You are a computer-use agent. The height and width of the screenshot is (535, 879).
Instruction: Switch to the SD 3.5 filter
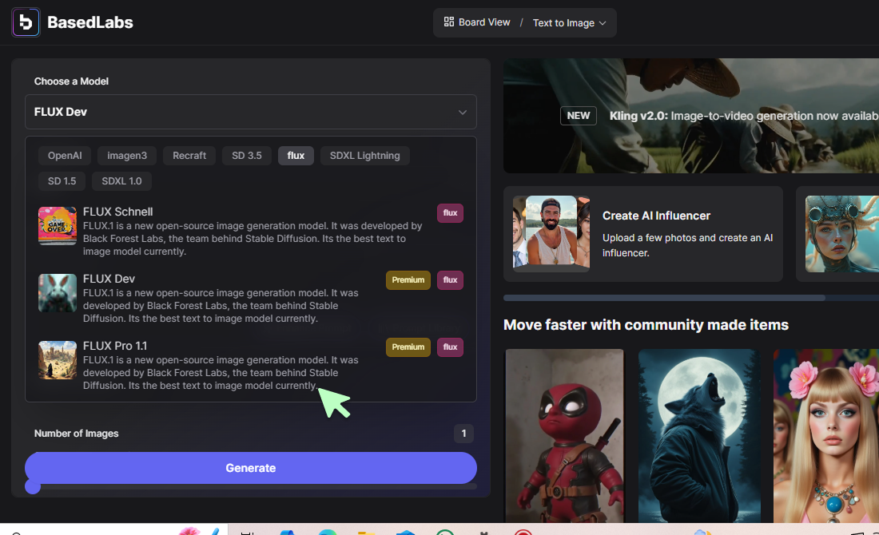(247, 156)
